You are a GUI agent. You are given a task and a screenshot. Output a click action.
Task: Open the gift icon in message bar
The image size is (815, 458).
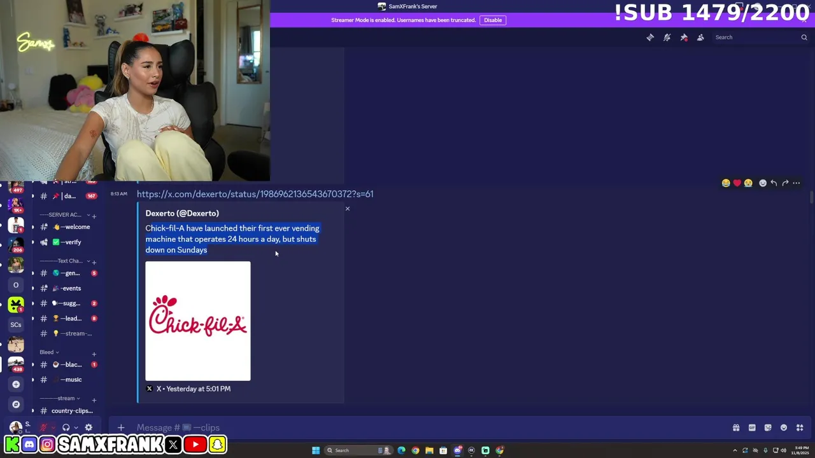point(736,427)
